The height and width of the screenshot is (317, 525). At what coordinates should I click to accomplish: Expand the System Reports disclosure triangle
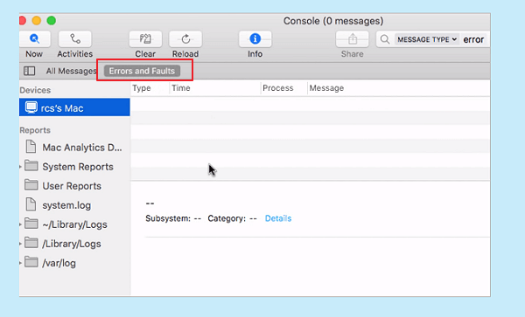[20, 166]
